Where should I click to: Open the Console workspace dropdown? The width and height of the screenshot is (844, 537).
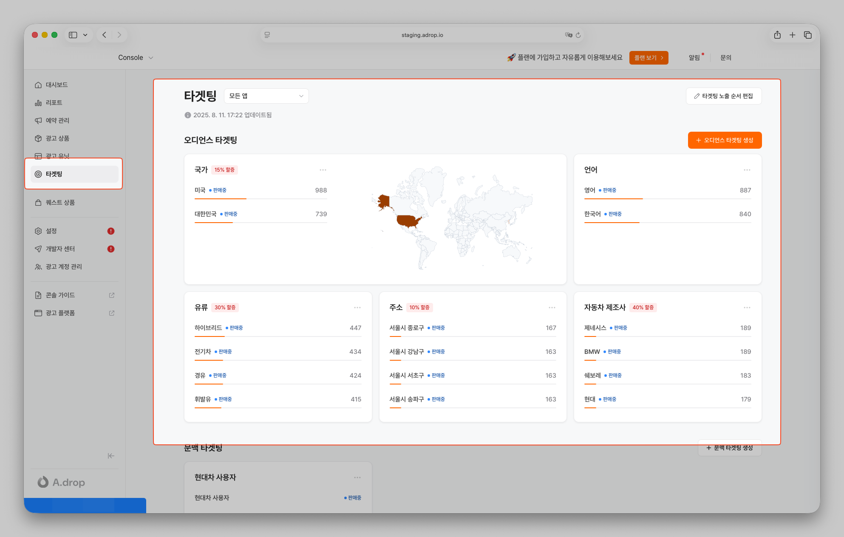[x=136, y=57]
